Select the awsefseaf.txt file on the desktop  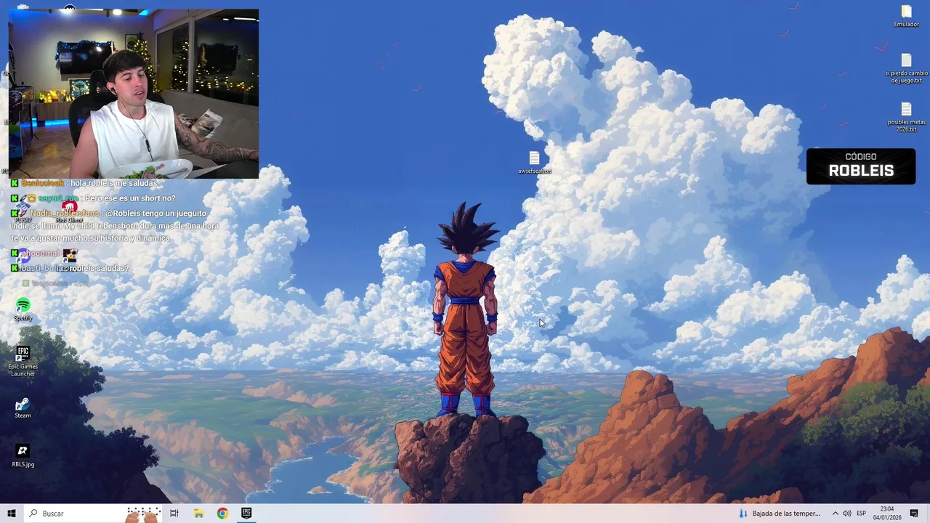pos(535,163)
